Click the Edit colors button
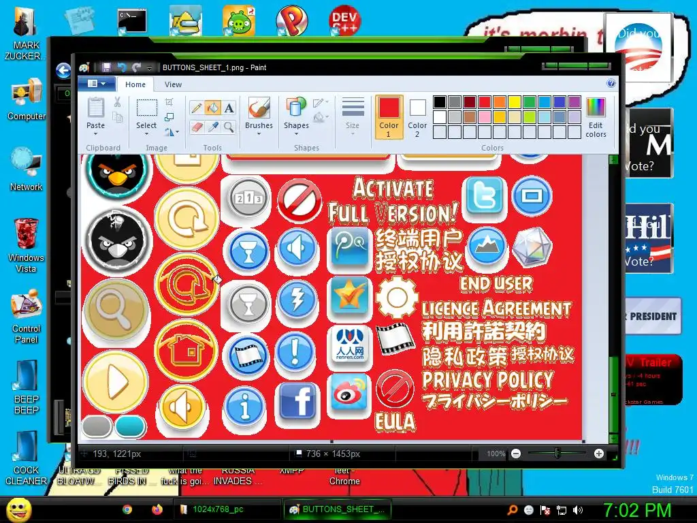Image resolution: width=697 pixels, height=523 pixels. 596,117
